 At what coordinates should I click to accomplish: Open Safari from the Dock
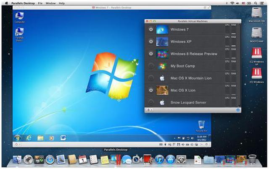tap(50, 159)
